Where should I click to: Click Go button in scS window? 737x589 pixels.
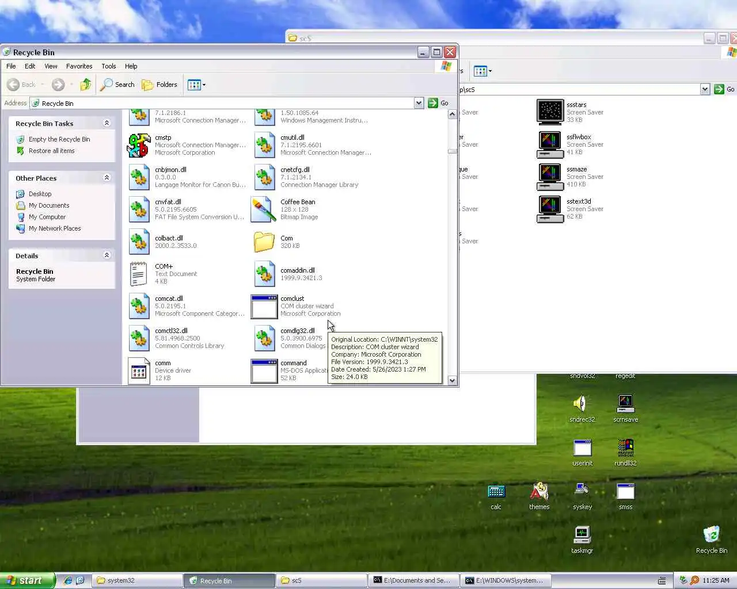(x=724, y=89)
